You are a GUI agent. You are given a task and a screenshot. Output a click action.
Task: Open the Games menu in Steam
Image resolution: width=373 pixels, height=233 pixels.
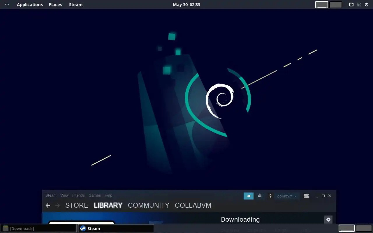[x=94, y=195]
